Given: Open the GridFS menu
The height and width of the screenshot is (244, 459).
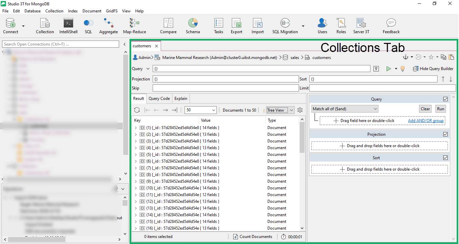Looking at the screenshot, I should [112, 11].
